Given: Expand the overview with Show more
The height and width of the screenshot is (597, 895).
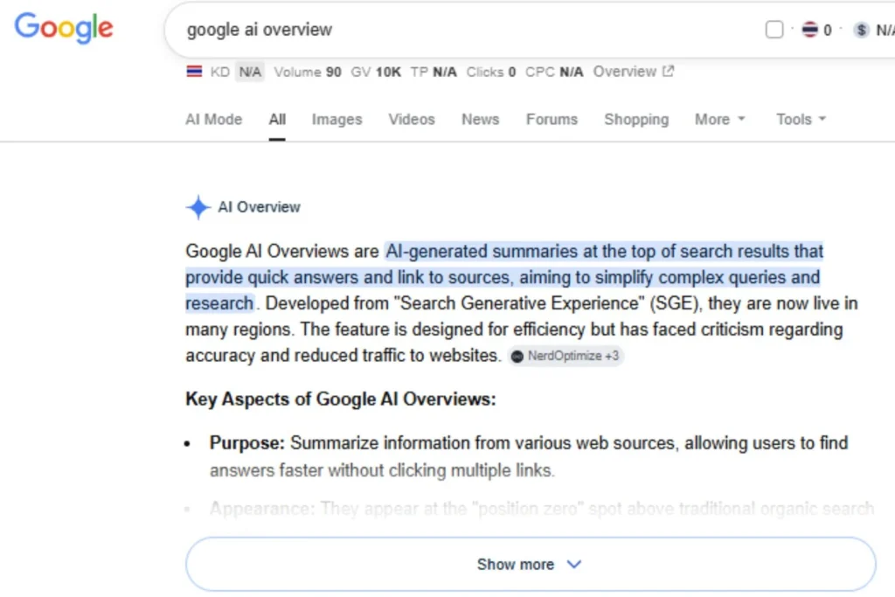Looking at the screenshot, I should (531, 564).
